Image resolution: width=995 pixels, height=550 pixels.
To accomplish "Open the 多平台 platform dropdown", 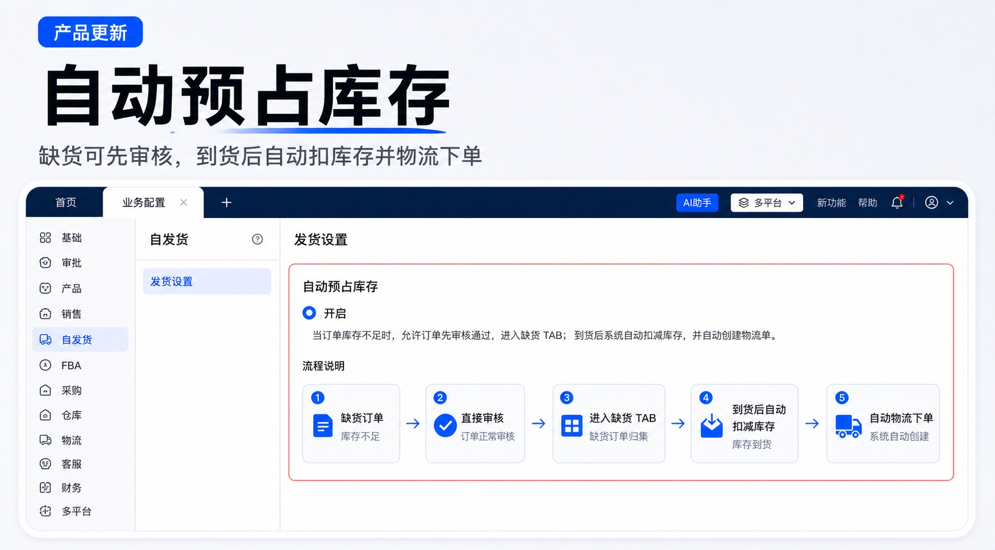I will click(x=767, y=203).
